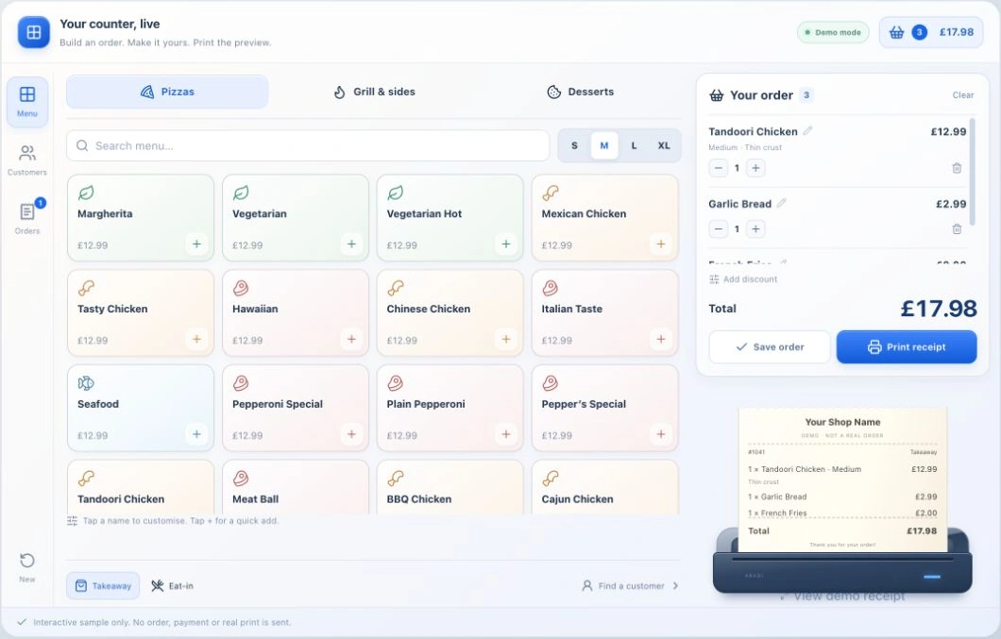The width and height of the screenshot is (1001, 639).
Task: Quick add Pepperoni Special with plus icon
Action: pyautogui.click(x=351, y=434)
